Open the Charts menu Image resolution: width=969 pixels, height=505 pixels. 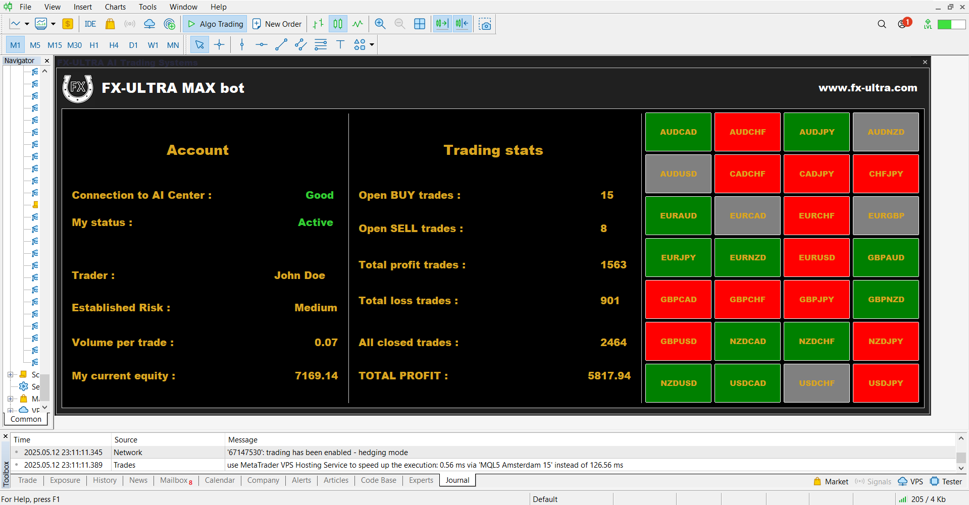115,7
